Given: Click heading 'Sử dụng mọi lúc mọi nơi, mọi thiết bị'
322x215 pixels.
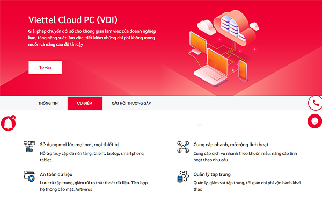Looking at the screenshot, I should [x=79, y=145].
